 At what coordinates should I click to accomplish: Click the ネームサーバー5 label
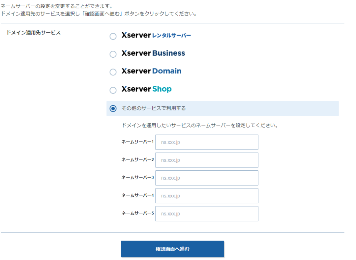138,213
